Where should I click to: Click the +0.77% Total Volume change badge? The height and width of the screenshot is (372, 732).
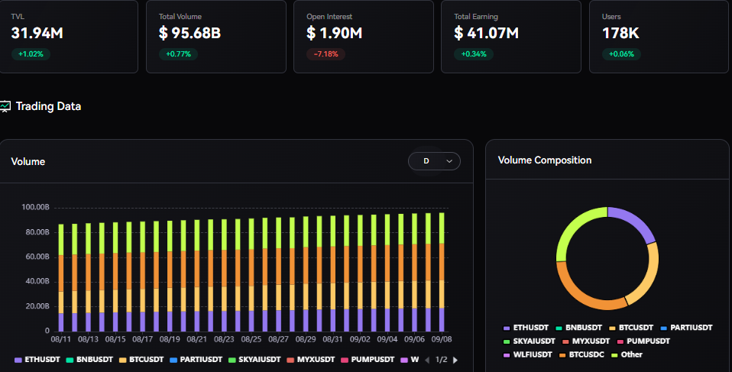click(178, 54)
